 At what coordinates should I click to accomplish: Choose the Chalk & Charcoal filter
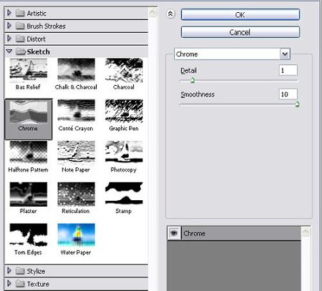[x=76, y=69]
